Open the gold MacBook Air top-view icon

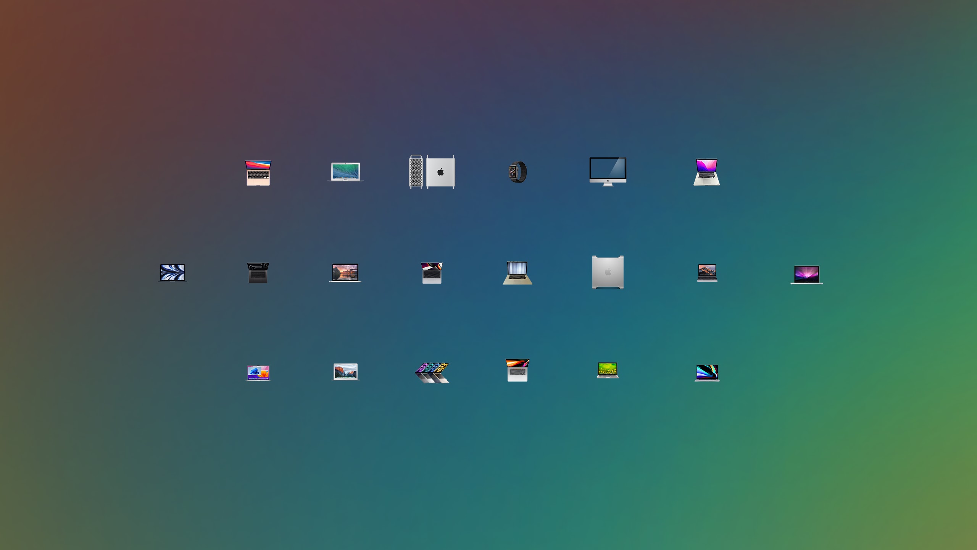(258, 173)
